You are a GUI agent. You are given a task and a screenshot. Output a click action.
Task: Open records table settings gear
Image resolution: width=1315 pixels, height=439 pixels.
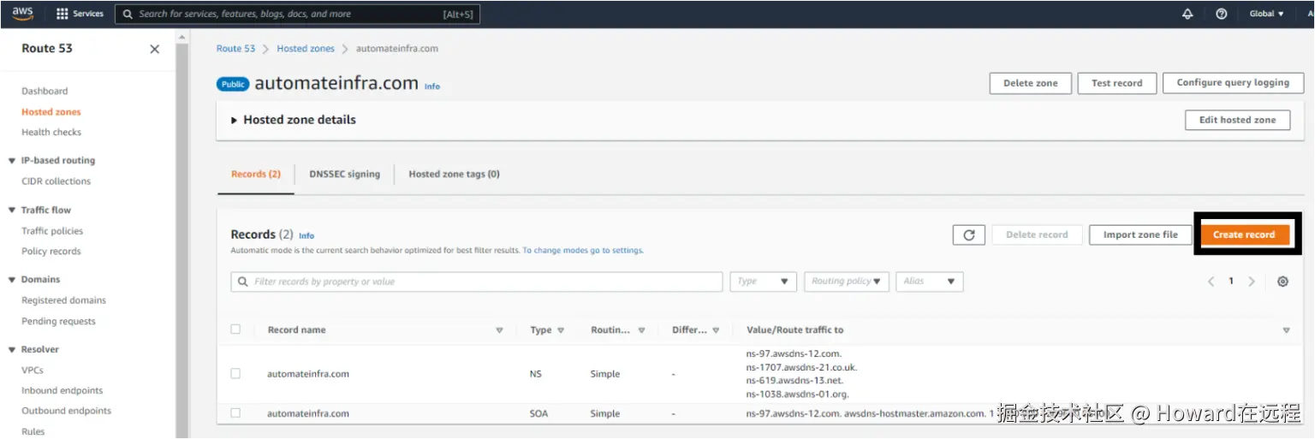click(1282, 282)
